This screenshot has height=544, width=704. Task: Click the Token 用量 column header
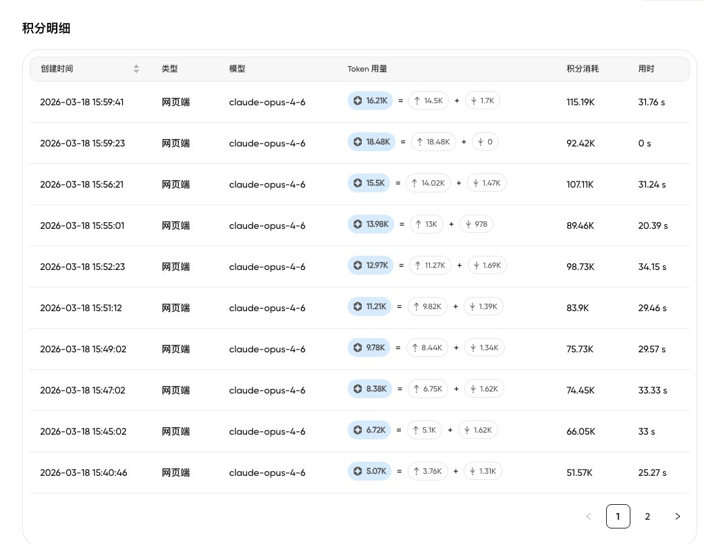[367, 69]
